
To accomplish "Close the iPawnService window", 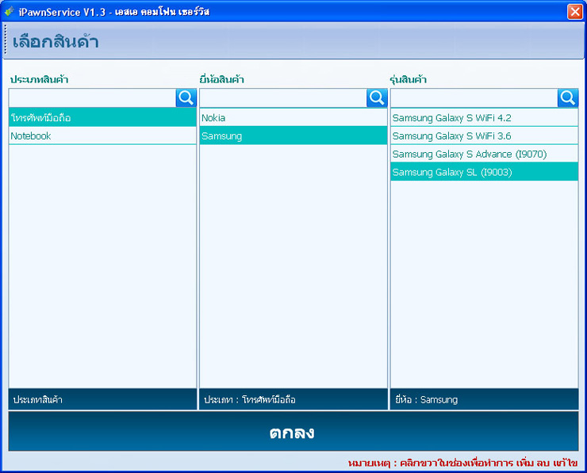I will tap(575, 12).
